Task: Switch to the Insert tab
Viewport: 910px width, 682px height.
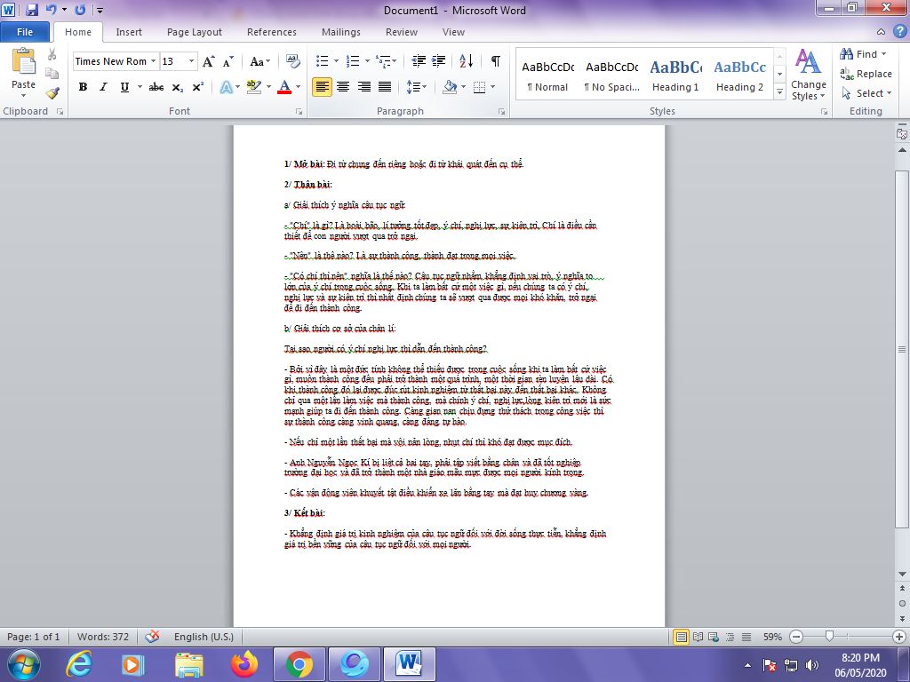Action: point(128,32)
